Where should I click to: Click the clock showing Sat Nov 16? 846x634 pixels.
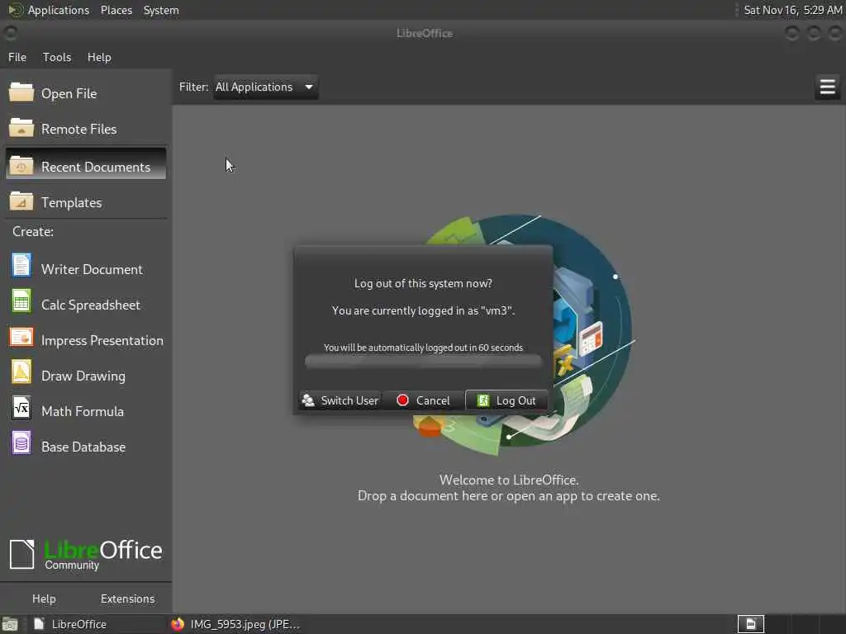point(792,10)
